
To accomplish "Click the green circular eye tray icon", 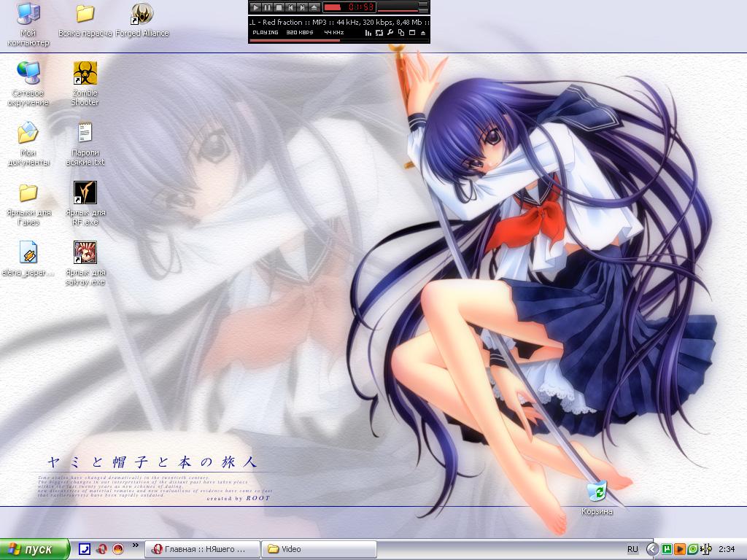I will (693, 550).
